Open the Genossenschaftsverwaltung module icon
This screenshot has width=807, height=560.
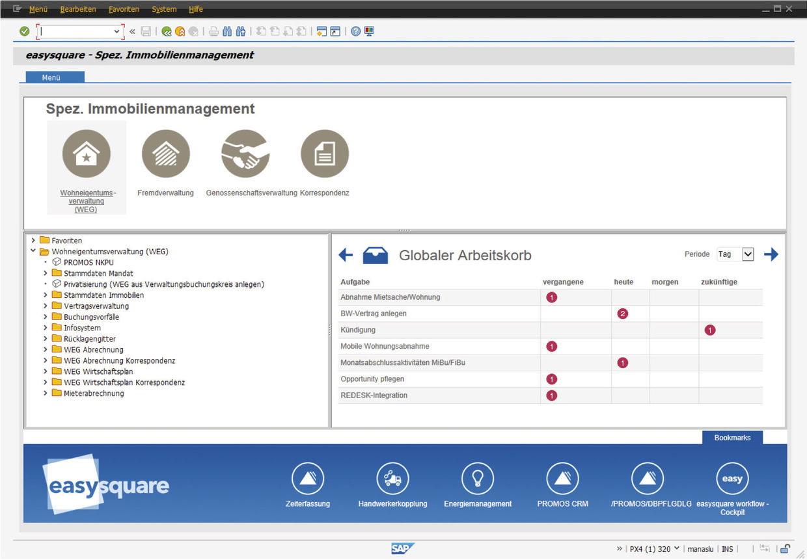click(245, 153)
